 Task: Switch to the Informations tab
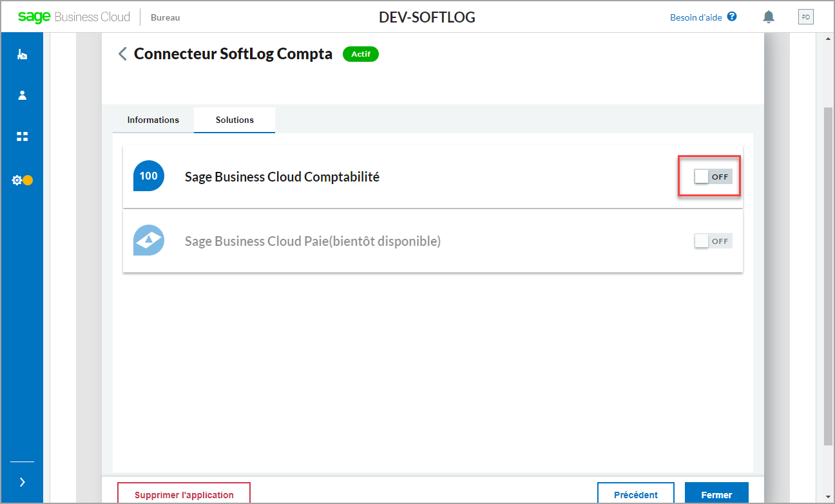click(x=153, y=120)
